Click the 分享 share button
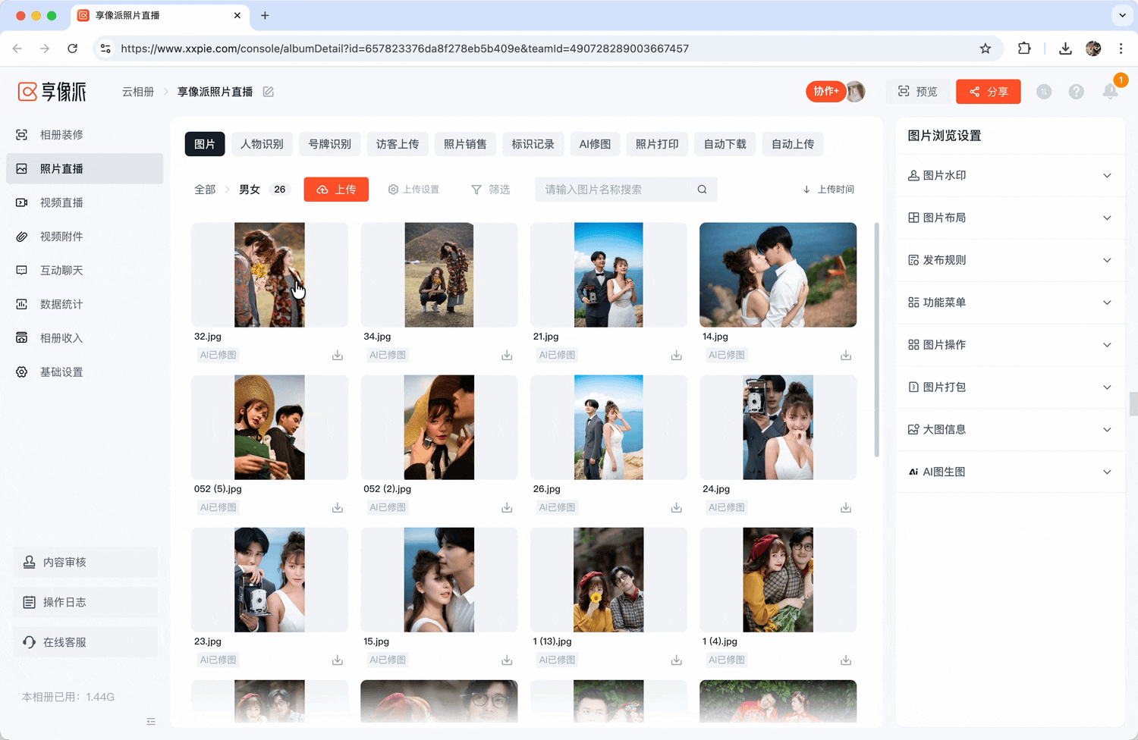 coord(989,92)
